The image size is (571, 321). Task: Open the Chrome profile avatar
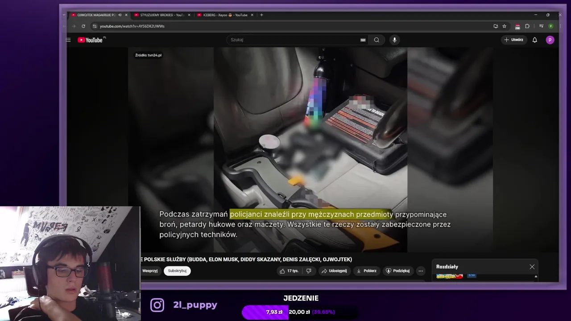click(551, 26)
